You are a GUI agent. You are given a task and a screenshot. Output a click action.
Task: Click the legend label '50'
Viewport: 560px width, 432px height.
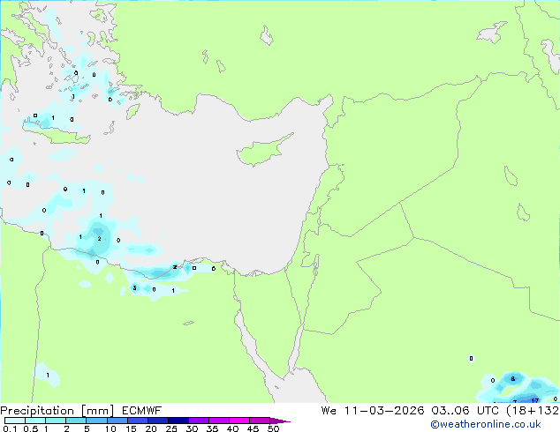click(273, 428)
